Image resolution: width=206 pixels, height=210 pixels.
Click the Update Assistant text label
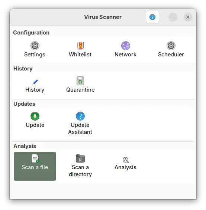[80, 128]
